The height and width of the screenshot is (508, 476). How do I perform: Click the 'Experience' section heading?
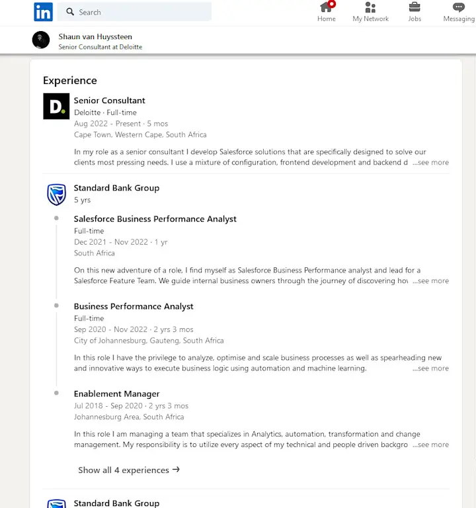pos(70,80)
